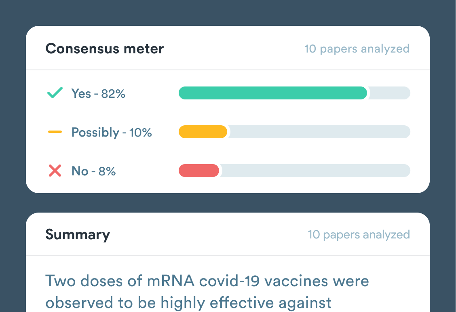Click the red X icon beside No
Screen dimensions: 456x312
(x=55, y=171)
